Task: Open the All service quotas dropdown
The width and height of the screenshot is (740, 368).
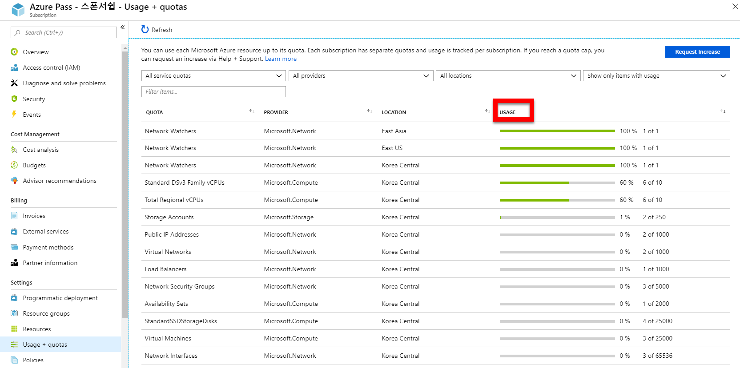Action: pos(213,75)
